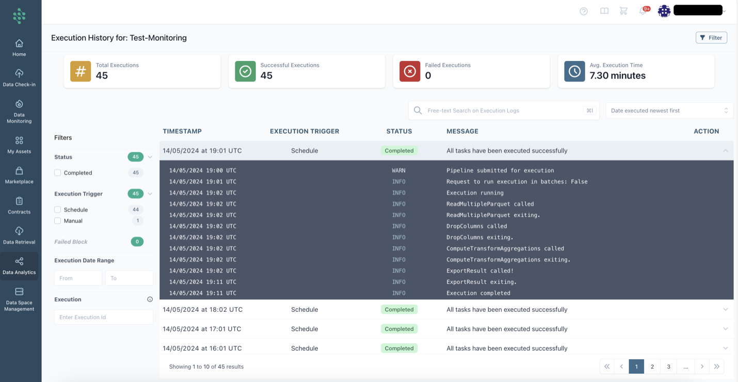Go to Data Check-in in sidebar
Viewport: 738px width, 382px height.
[19, 78]
